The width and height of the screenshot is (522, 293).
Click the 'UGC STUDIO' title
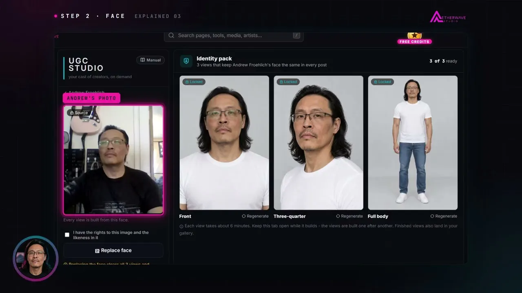click(x=86, y=65)
